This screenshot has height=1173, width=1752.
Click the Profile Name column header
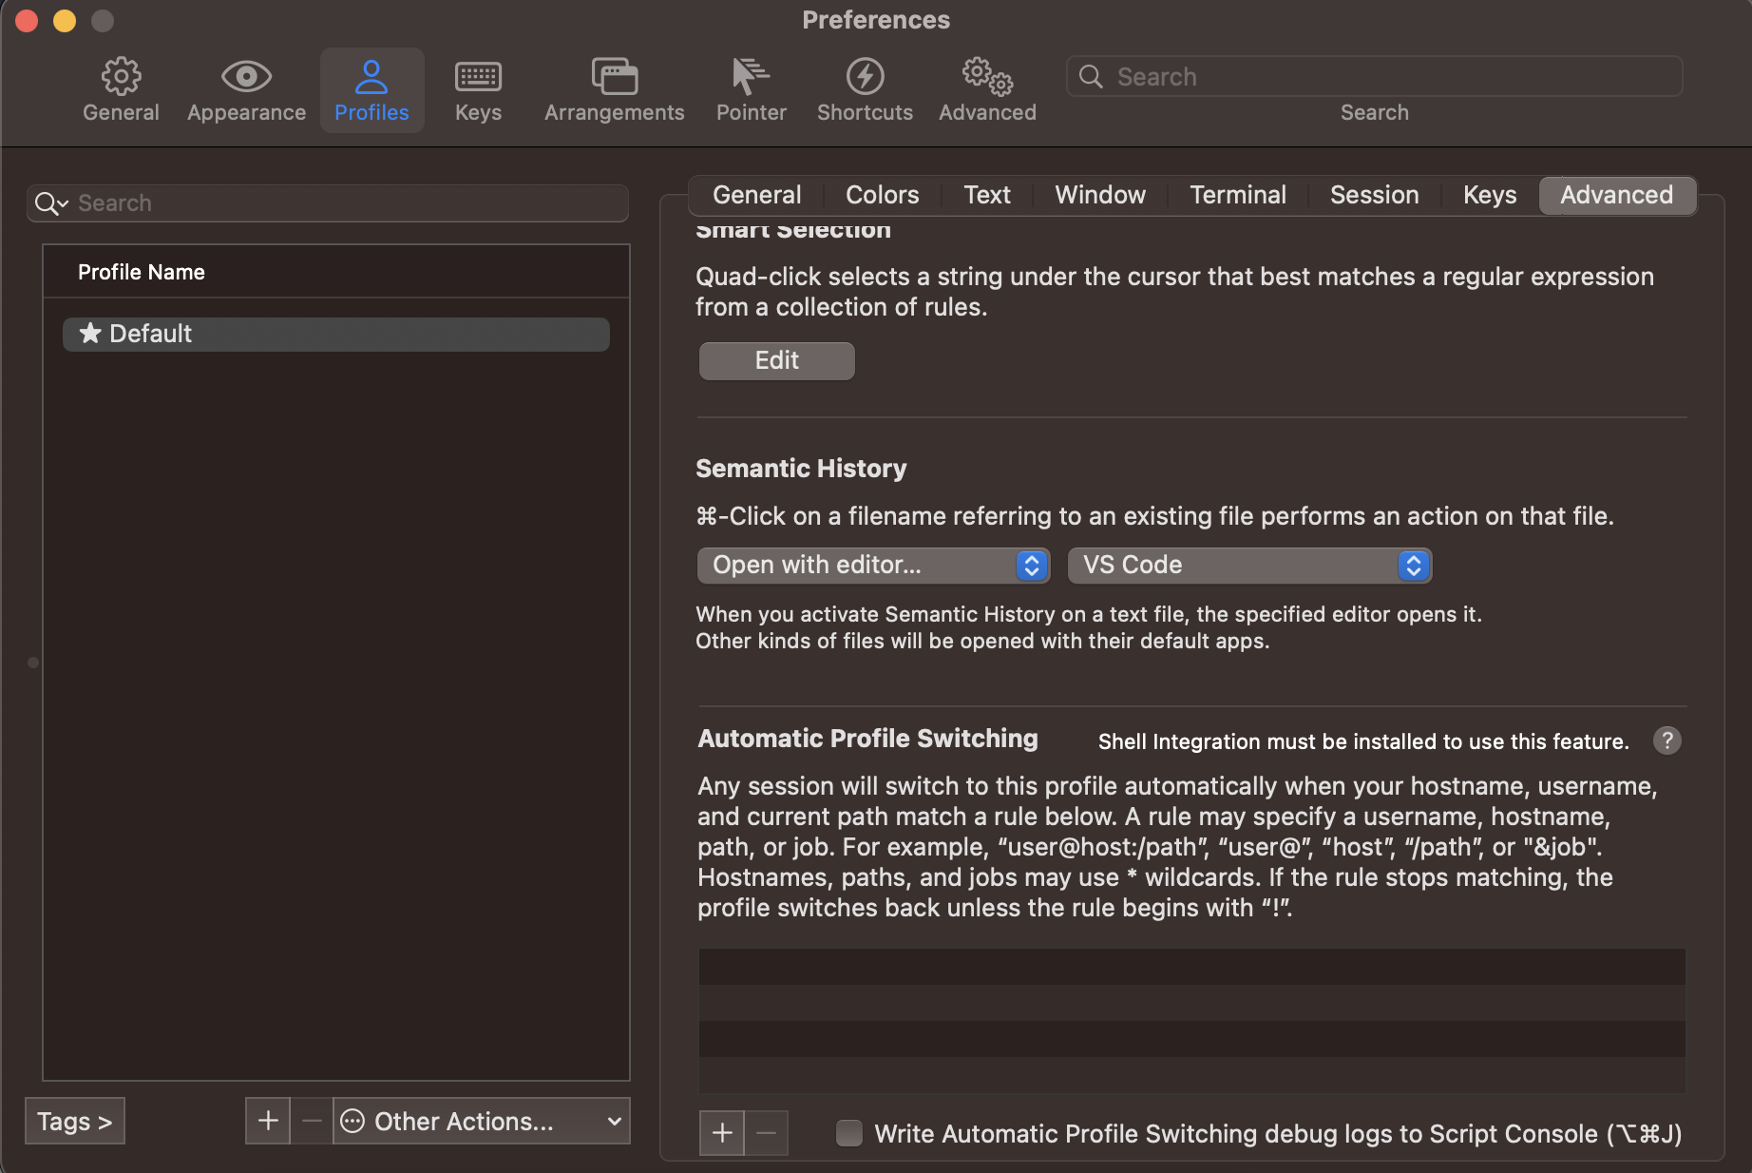(x=336, y=272)
